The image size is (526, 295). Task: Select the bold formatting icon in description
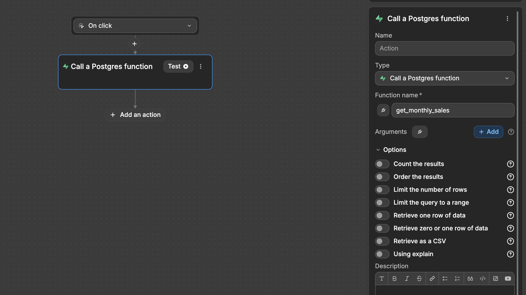click(x=394, y=278)
